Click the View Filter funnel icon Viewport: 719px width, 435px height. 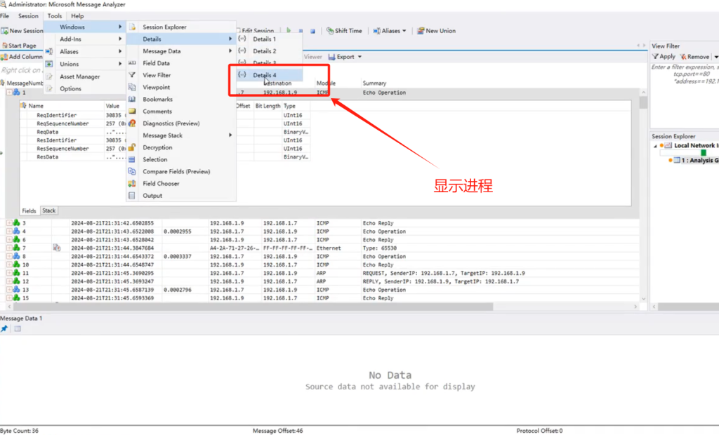[132, 74]
